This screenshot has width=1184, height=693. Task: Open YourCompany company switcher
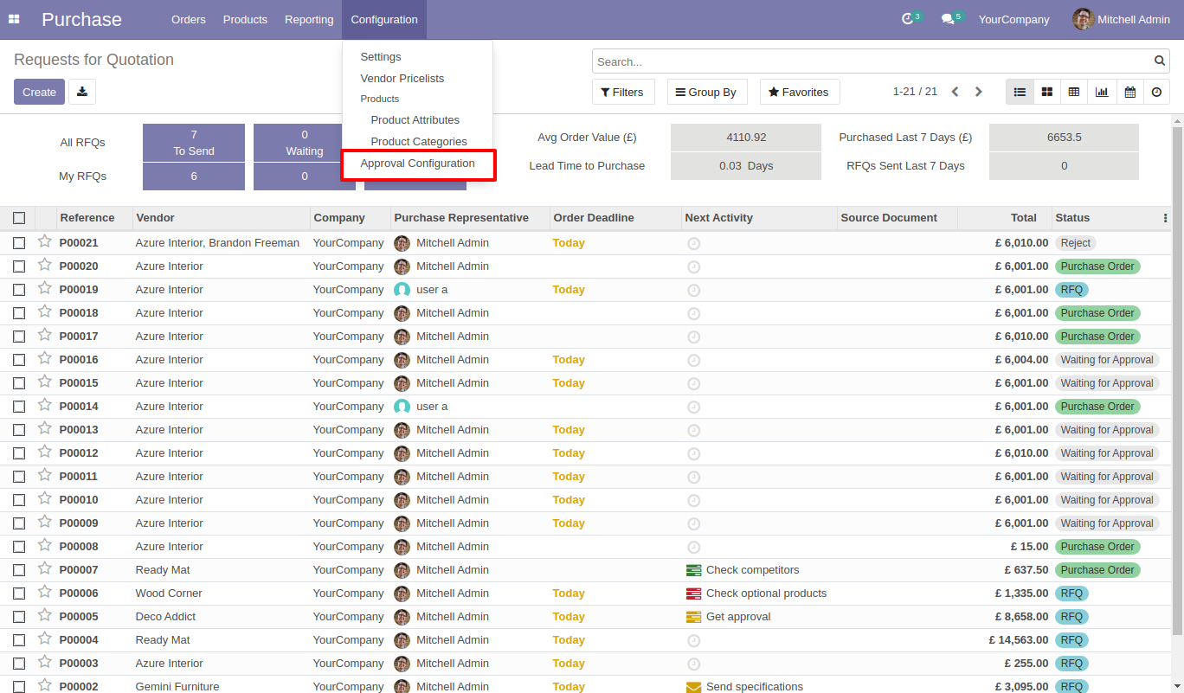coord(1013,19)
